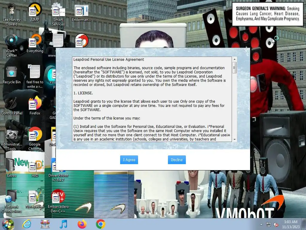Launch Chrome from the taskbar
306x230 pixels.
(100, 224)
